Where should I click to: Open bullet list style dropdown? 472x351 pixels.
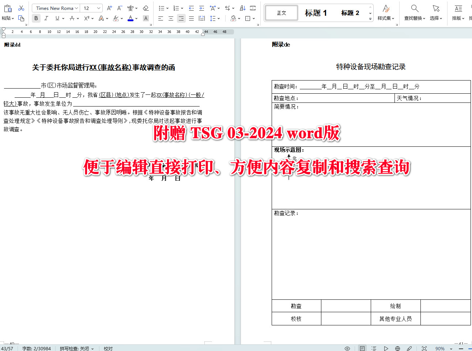point(167,8)
